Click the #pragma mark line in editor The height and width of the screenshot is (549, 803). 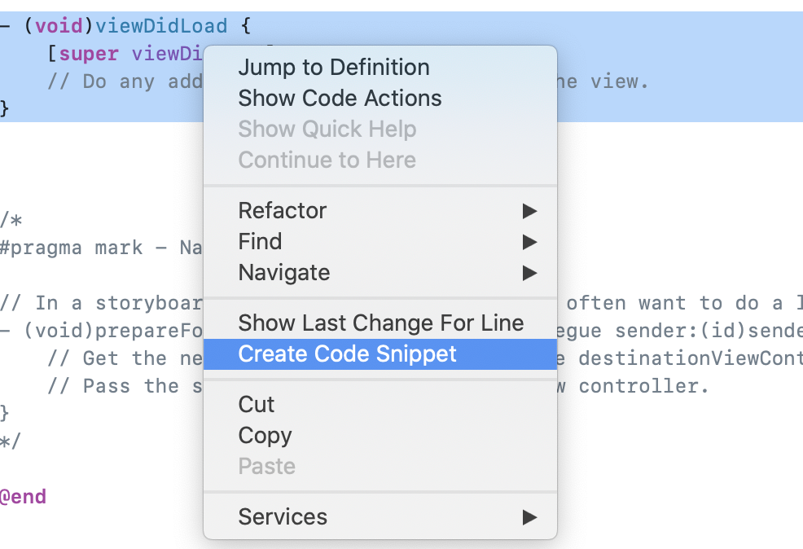(x=101, y=248)
